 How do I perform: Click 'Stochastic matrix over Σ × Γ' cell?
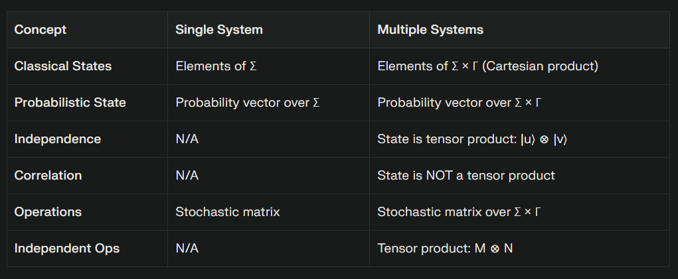(460, 211)
